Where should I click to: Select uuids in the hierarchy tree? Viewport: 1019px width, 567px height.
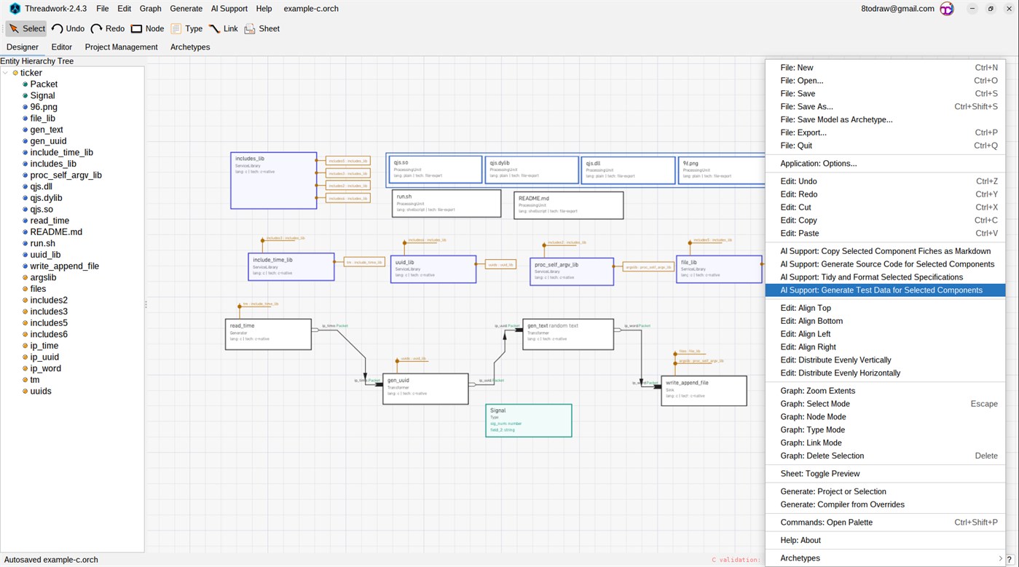pos(41,391)
